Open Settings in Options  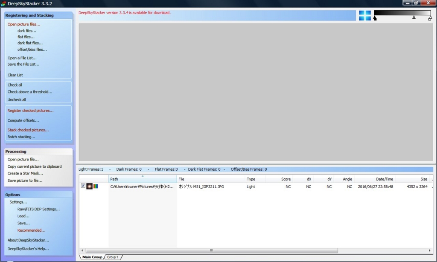(x=18, y=202)
